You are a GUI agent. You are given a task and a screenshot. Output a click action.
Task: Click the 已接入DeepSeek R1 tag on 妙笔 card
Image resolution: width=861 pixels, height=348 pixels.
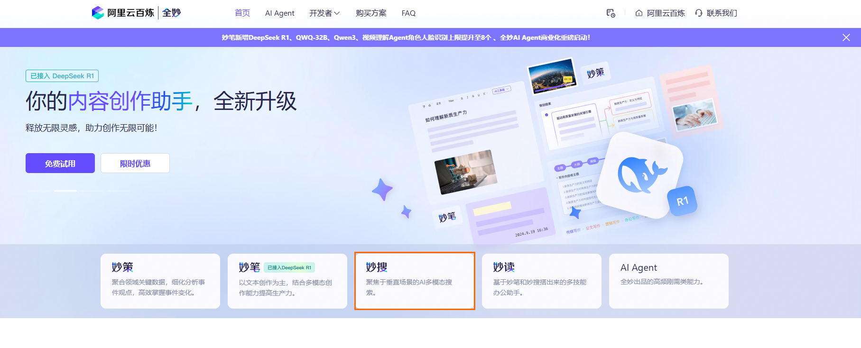[289, 267]
